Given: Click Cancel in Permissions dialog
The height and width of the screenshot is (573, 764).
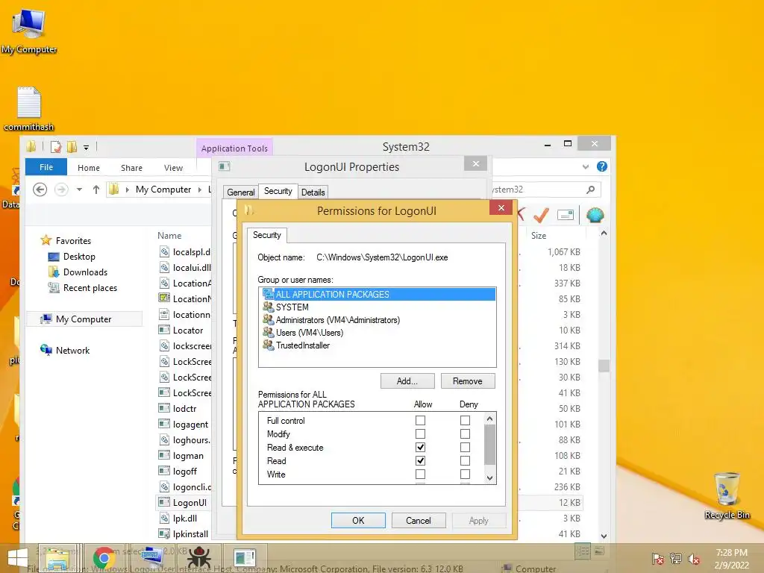Looking at the screenshot, I should (419, 520).
